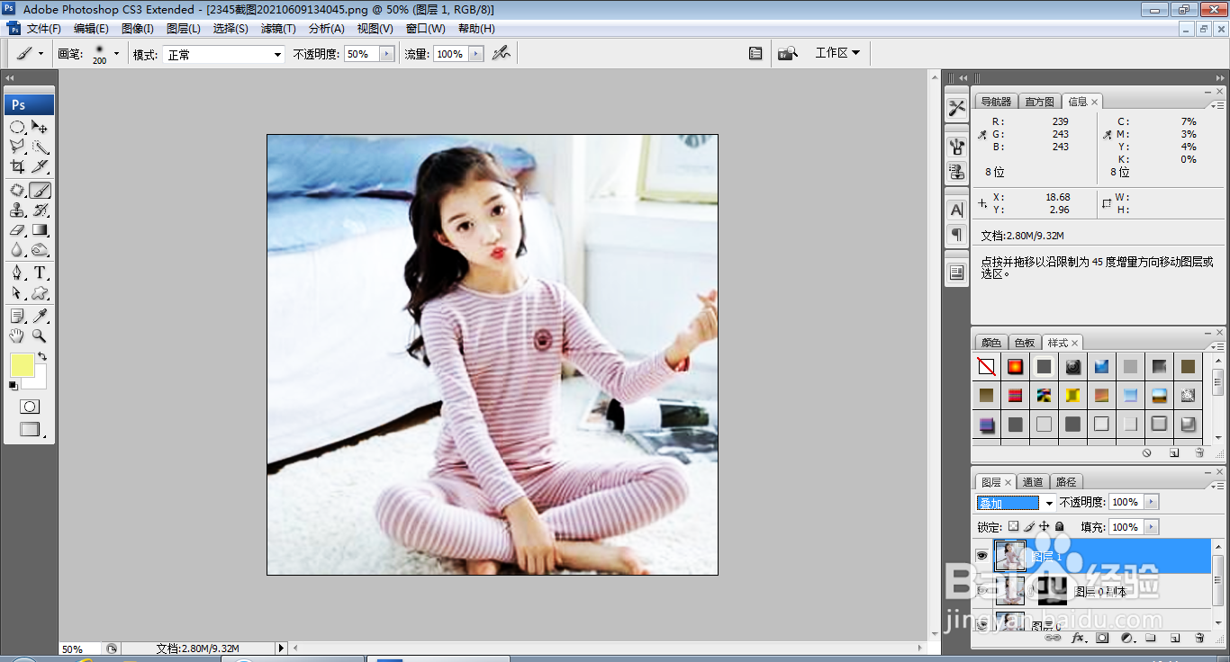Viewport: 1230px width, 662px height.
Task: Select the Blur tool
Action: [x=17, y=250]
